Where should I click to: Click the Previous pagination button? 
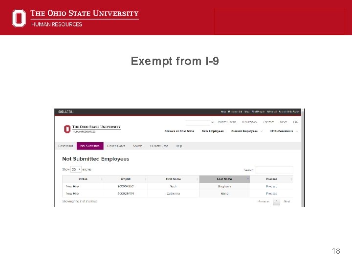(264, 201)
